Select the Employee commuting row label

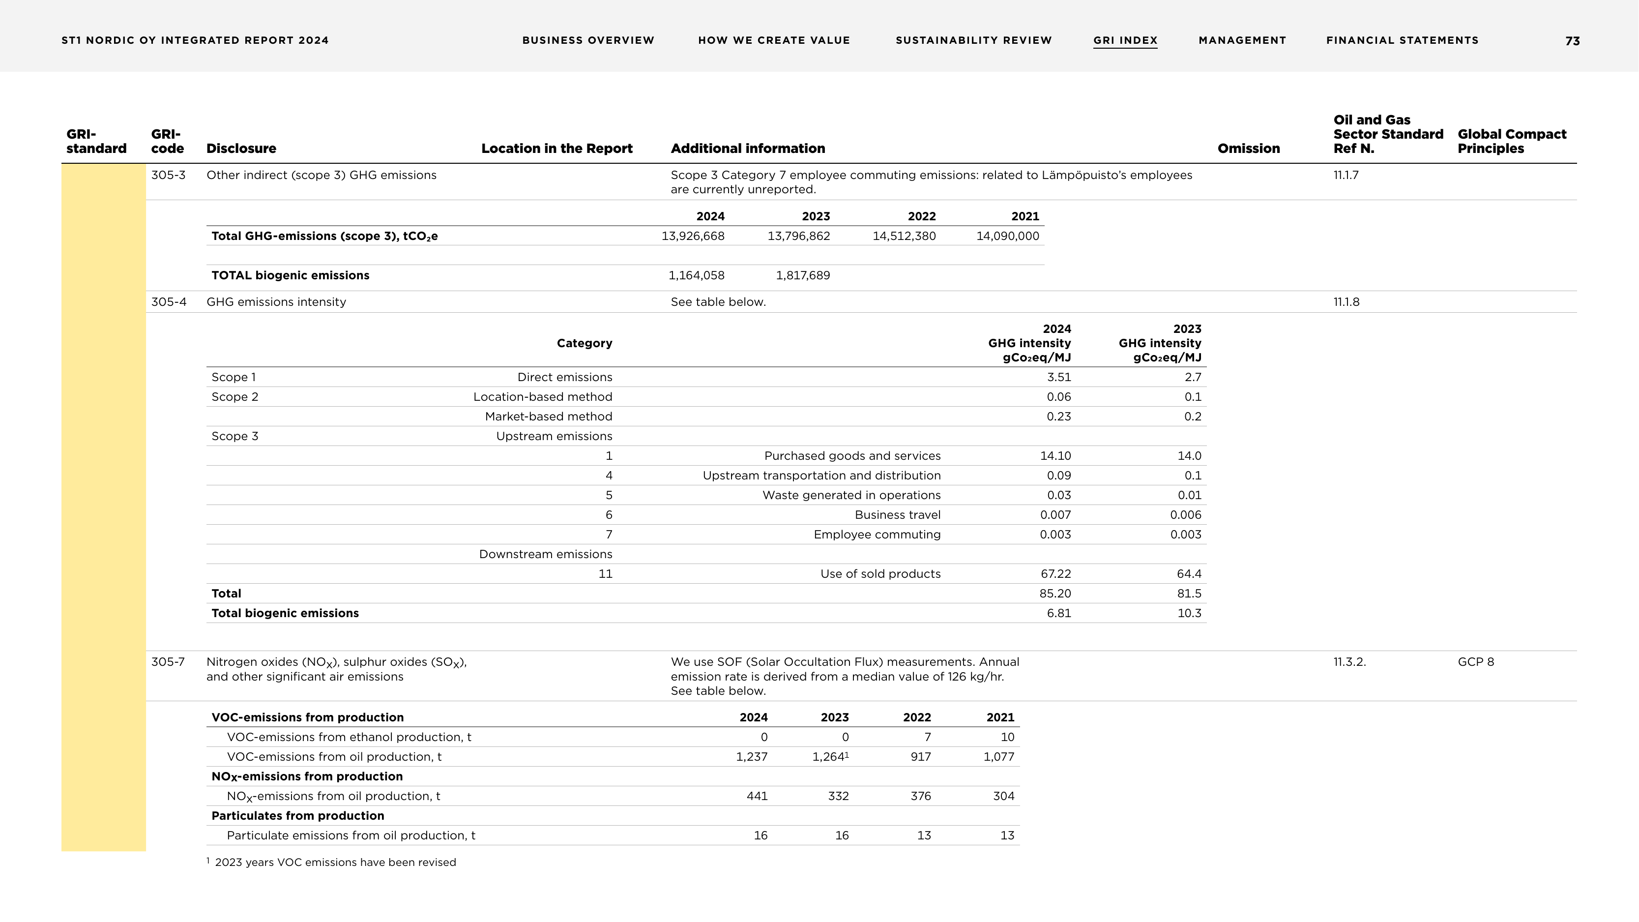877,535
